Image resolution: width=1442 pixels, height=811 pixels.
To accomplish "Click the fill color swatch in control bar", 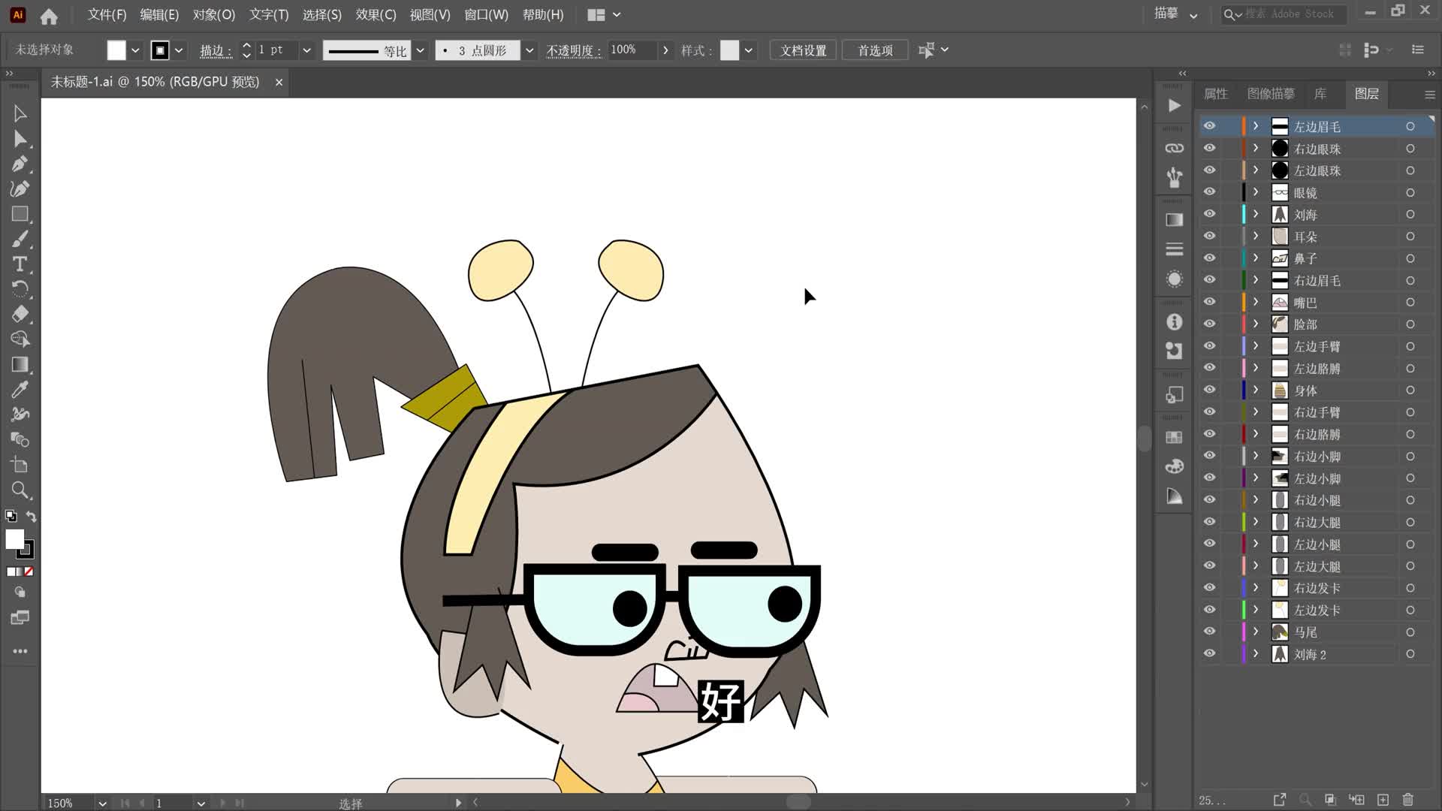I will (x=116, y=50).
